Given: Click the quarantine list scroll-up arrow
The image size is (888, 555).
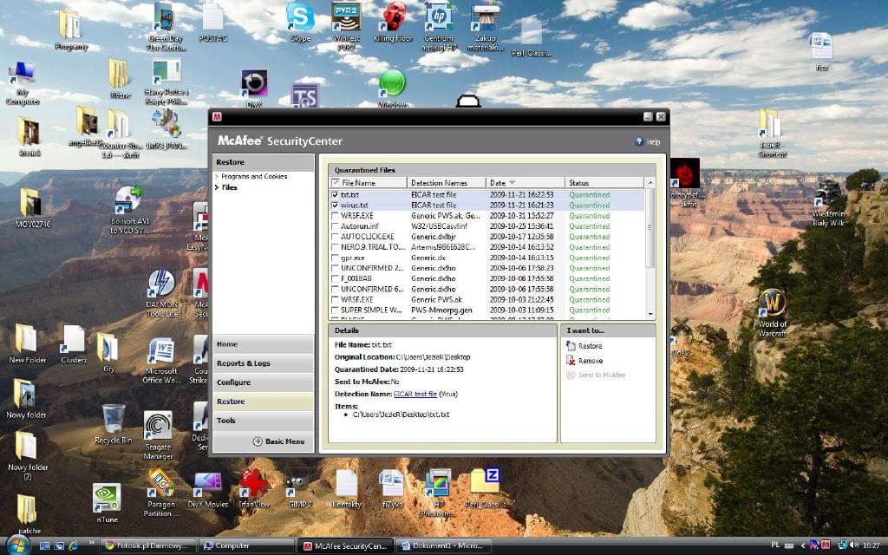Looking at the screenshot, I should [x=650, y=183].
